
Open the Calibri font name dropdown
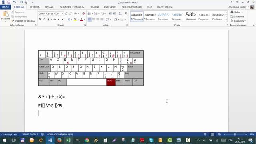(54, 14)
